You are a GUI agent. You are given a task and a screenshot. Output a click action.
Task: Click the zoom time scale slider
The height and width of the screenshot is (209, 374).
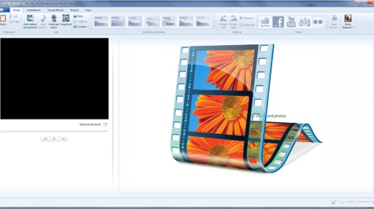357,202
